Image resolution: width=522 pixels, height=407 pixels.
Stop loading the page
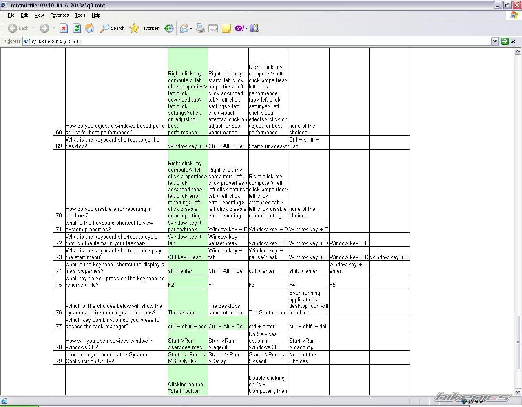click(64, 28)
